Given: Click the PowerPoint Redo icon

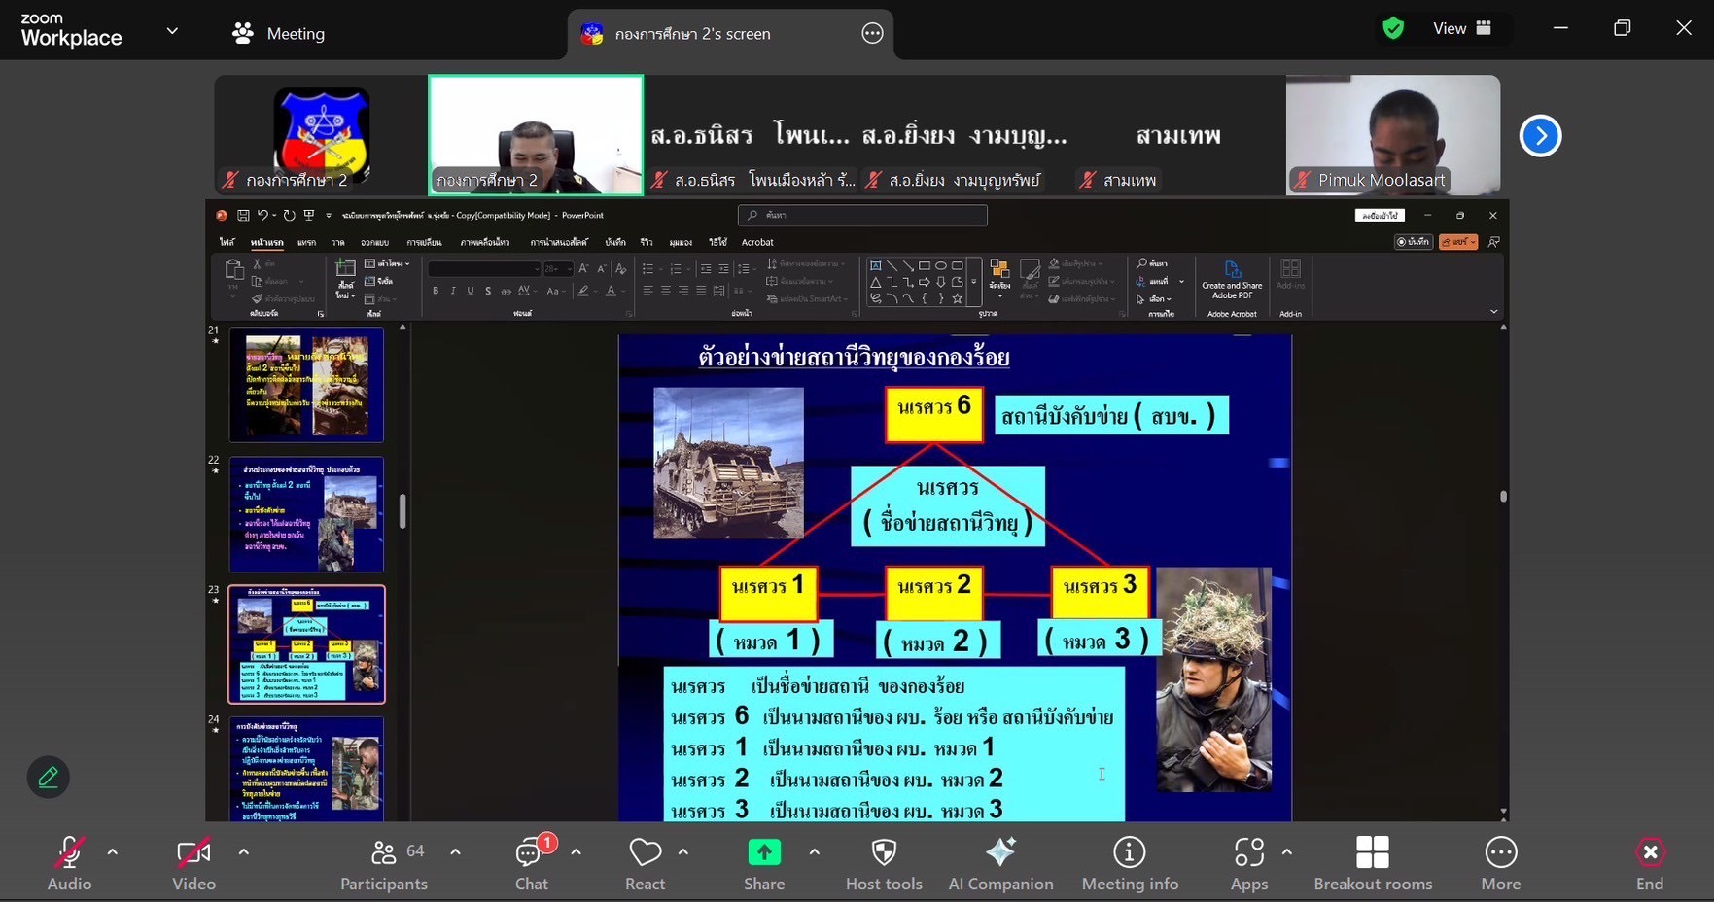Looking at the screenshot, I should (x=289, y=215).
